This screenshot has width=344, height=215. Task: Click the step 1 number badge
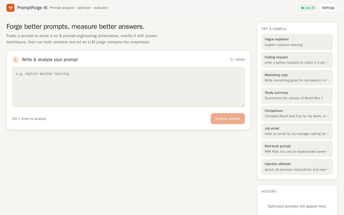16,60
